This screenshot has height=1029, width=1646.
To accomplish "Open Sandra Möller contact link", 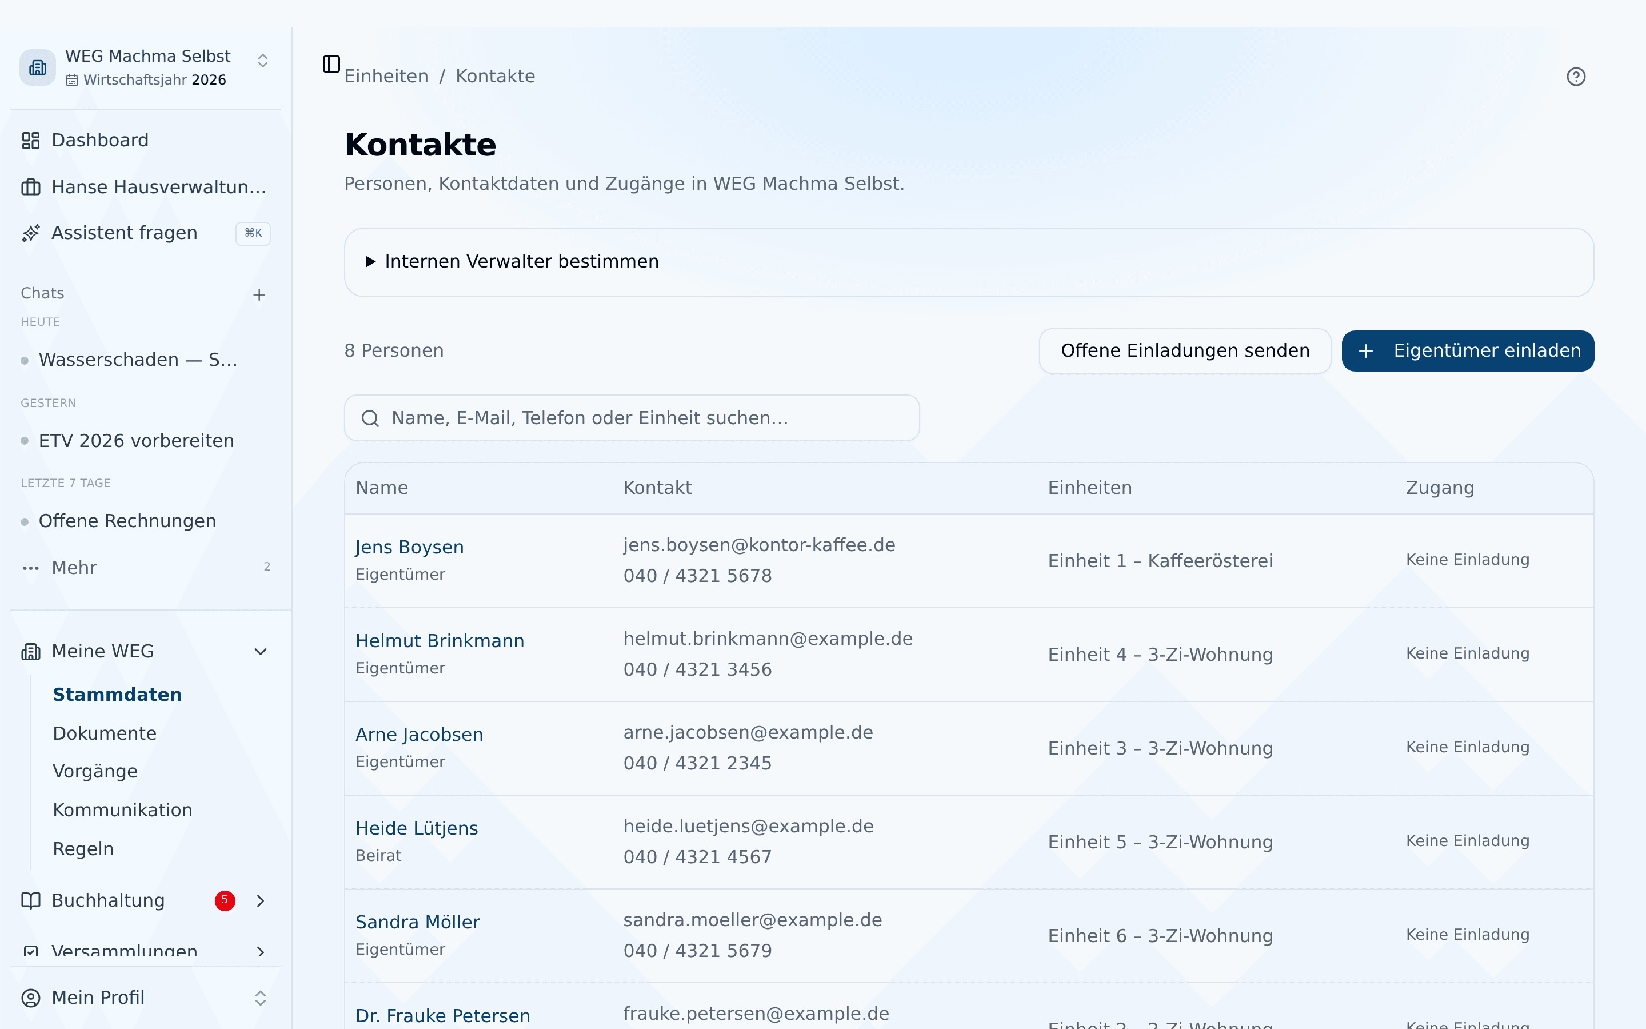I will pos(417,922).
